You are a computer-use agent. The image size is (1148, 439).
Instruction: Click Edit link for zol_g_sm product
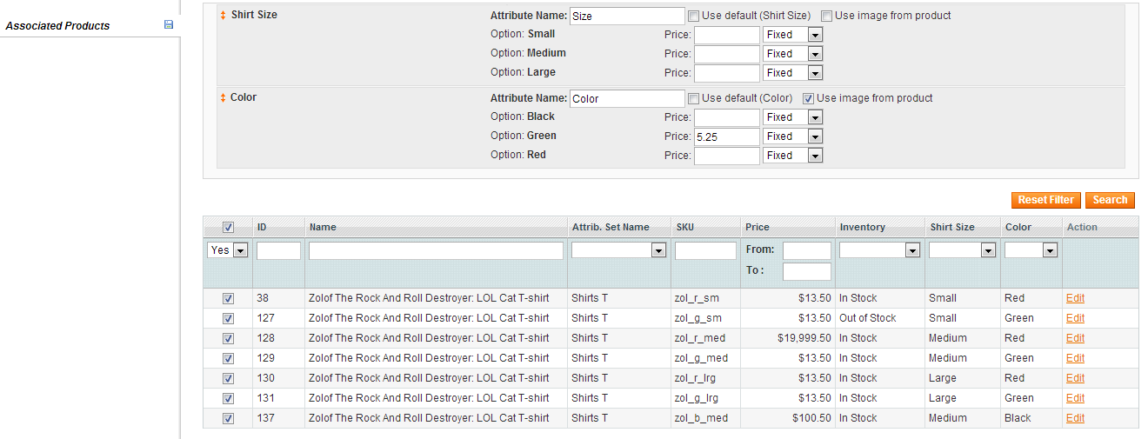point(1075,318)
